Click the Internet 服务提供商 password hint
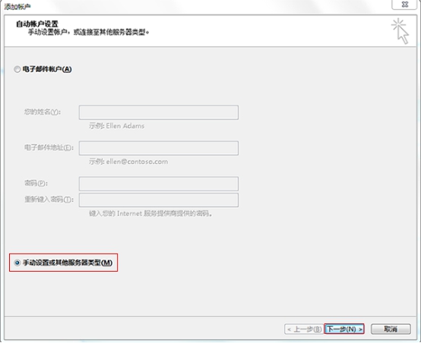 click(150, 213)
